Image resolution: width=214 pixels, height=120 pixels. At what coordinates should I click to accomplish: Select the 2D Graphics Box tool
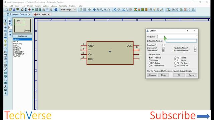click(5, 73)
